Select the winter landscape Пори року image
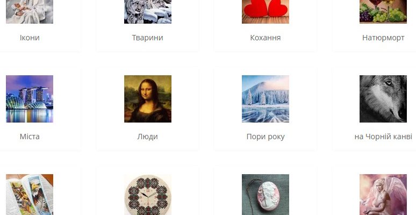The image size is (416, 215). [266, 99]
